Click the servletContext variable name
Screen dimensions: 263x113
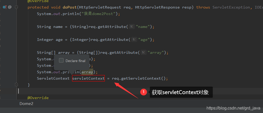(88, 78)
